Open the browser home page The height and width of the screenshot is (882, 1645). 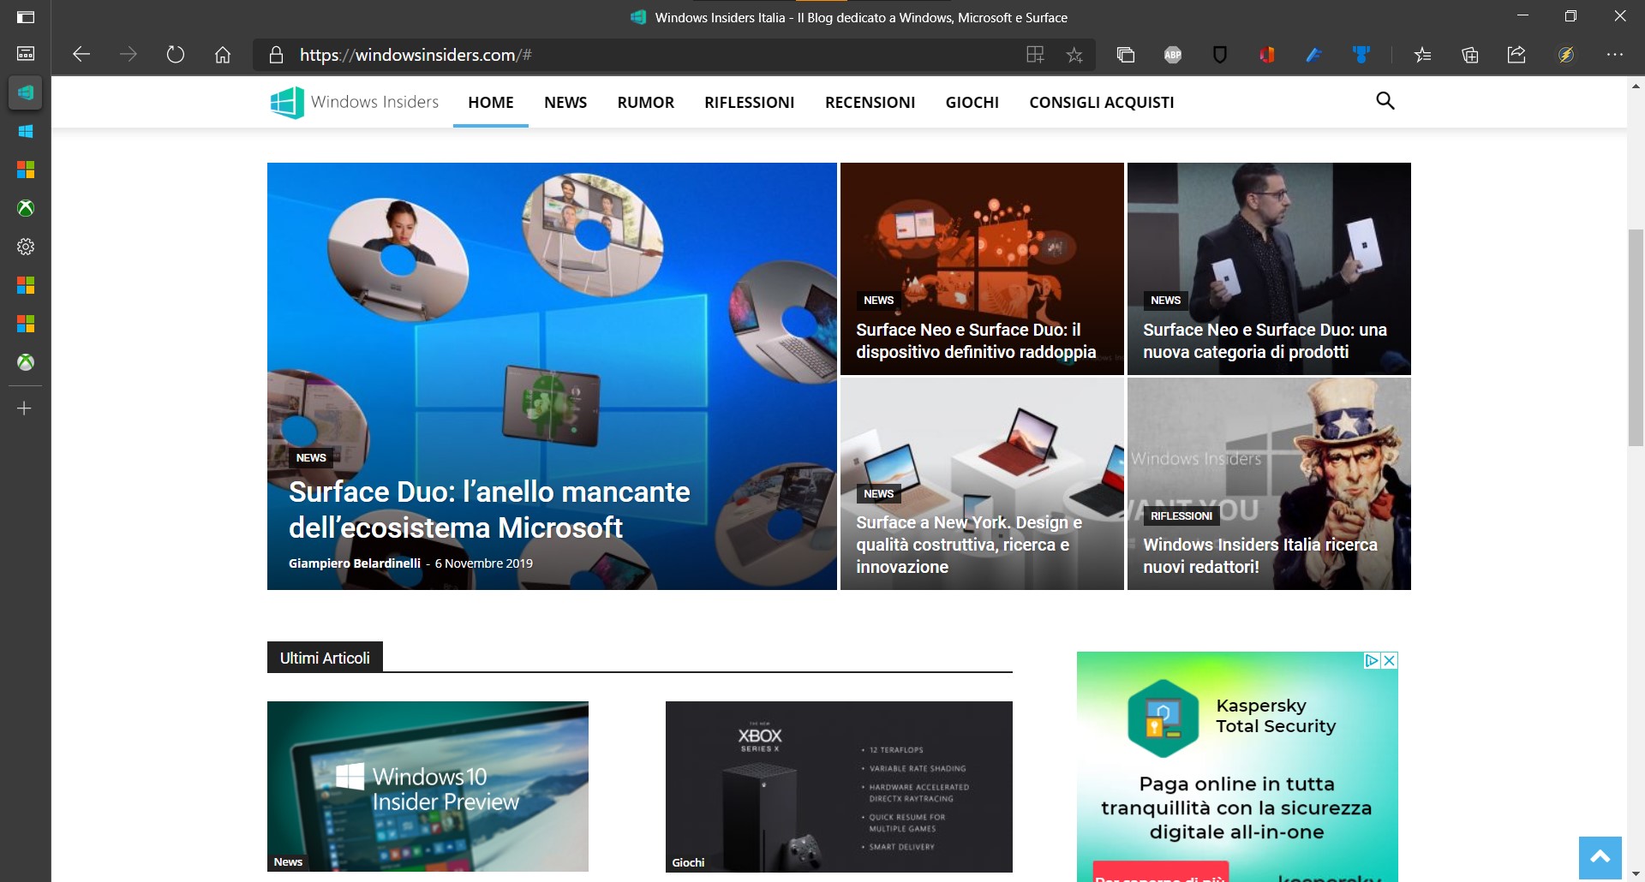coord(223,55)
